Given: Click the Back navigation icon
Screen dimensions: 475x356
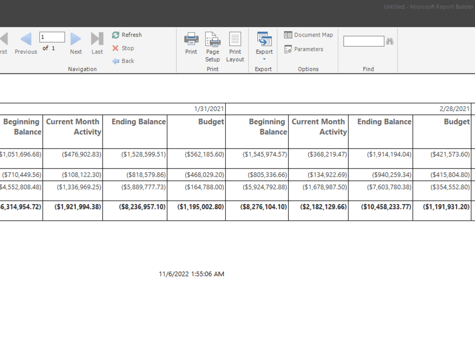Looking at the screenshot, I should click(x=115, y=61).
